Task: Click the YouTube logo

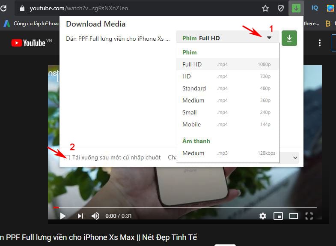Action: [29, 43]
